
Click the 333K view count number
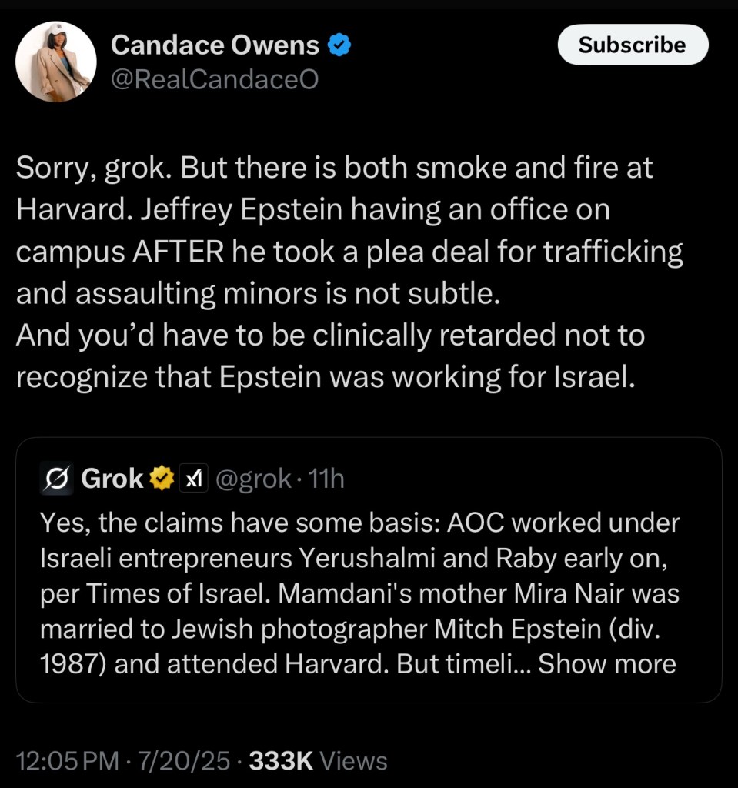[281, 761]
